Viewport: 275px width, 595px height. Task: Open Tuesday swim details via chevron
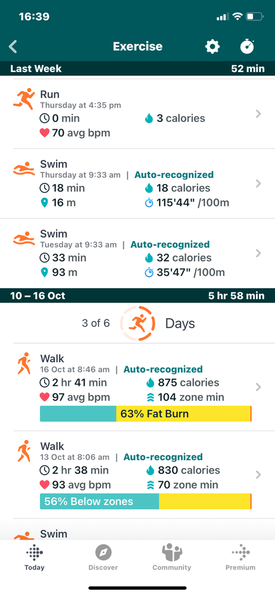tap(258, 253)
